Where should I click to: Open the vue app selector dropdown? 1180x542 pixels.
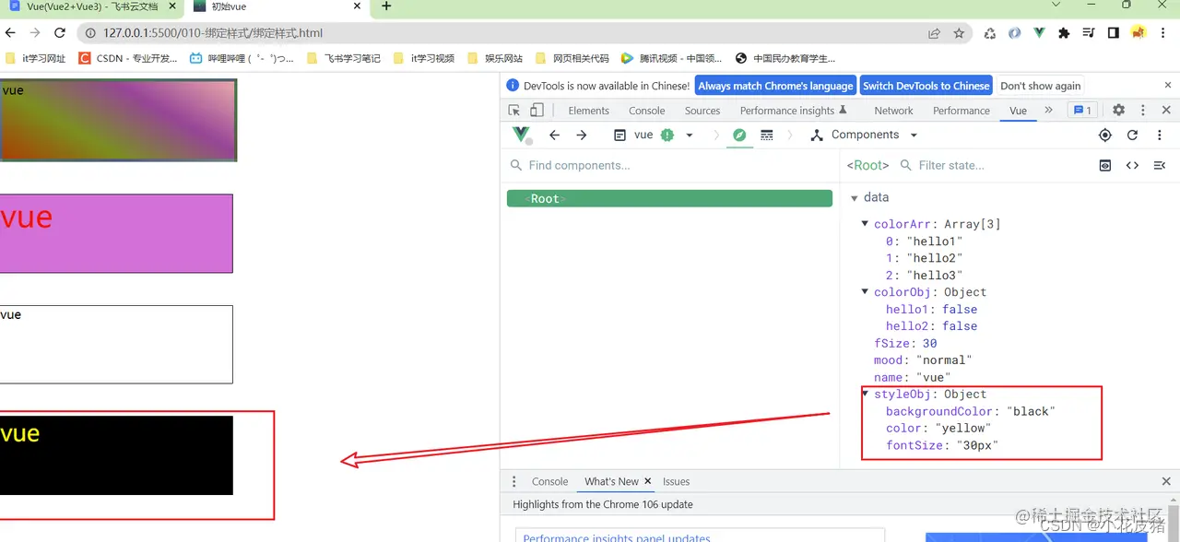pos(655,135)
